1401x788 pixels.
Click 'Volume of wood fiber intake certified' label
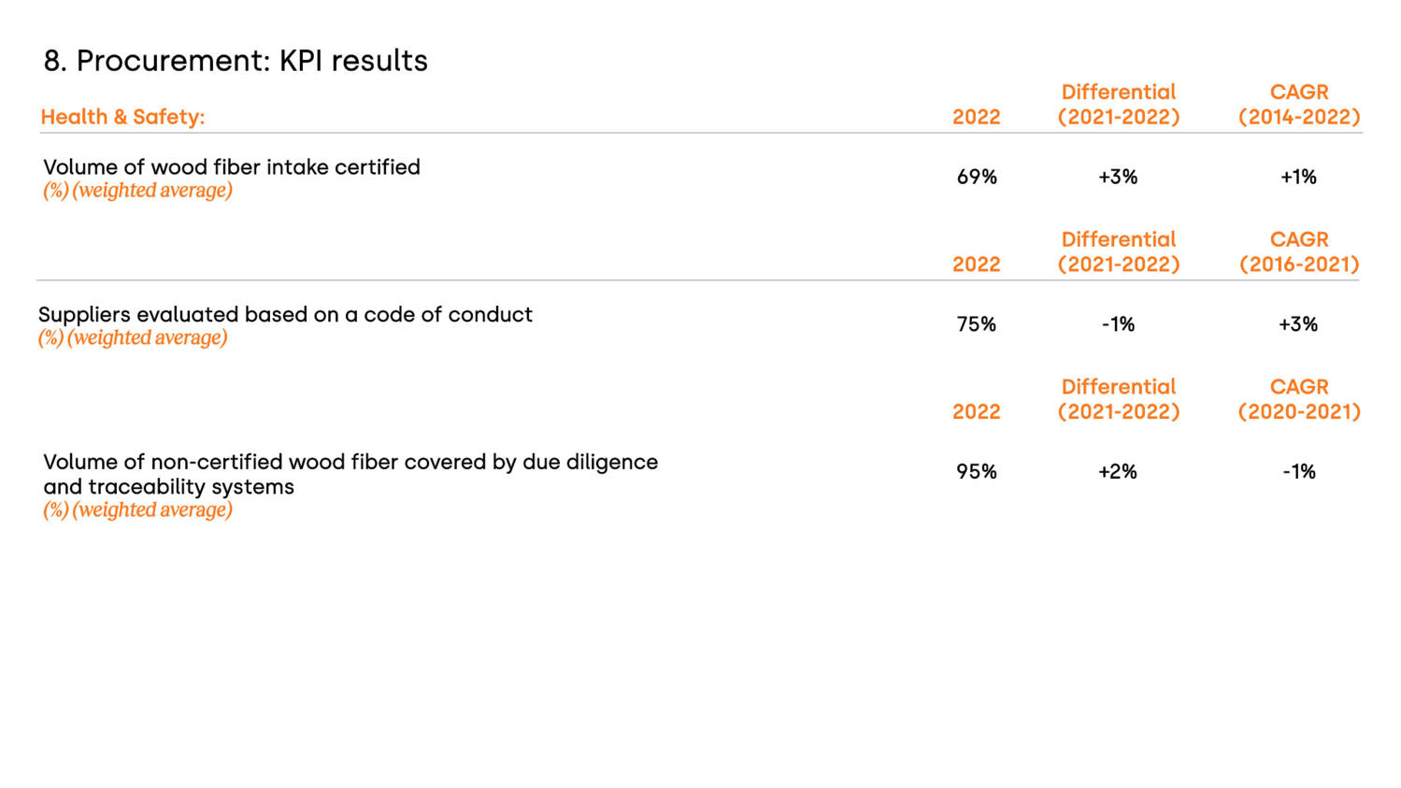tap(232, 166)
